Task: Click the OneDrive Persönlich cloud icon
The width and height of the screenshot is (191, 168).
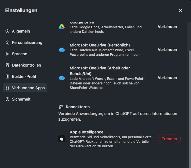Action: (x=62, y=50)
